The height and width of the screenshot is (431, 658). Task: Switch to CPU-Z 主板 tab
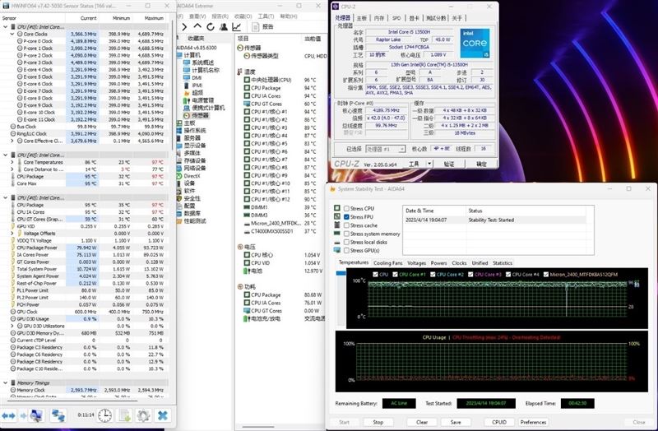(362, 18)
